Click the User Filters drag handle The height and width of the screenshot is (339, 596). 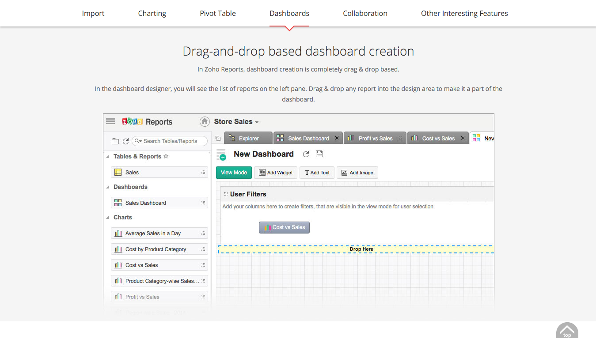[x=226, y=194]
